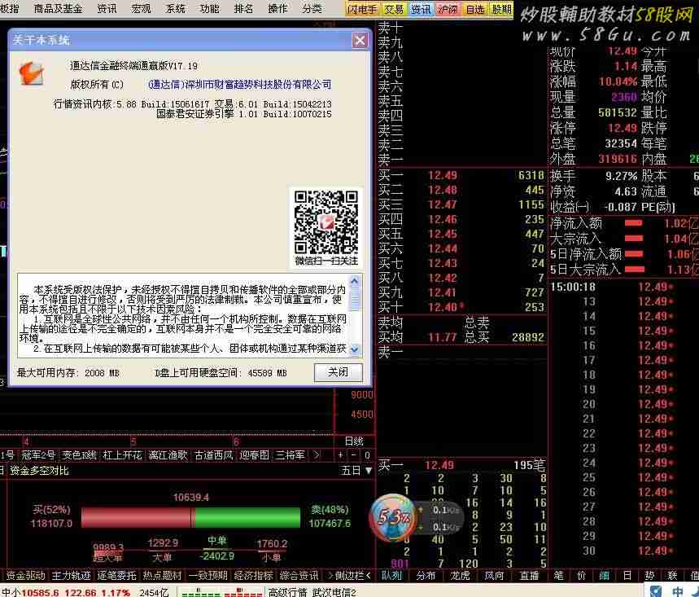Screen dimensions: 699x597
Task: Click the 中小 index status bar entry
Action: click(x=85, y=591)
